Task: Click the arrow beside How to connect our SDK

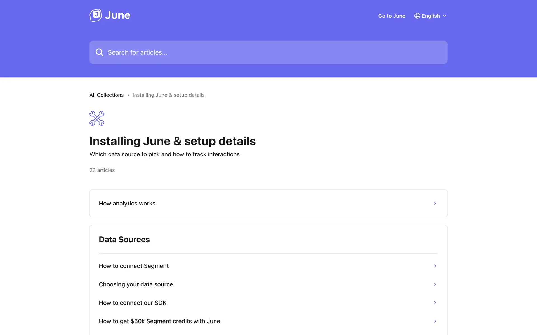Action: point(435,303)
